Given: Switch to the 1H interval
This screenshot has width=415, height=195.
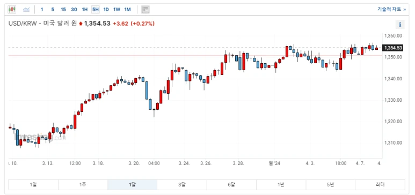Looking at the screenshot, I should (85, 10).
